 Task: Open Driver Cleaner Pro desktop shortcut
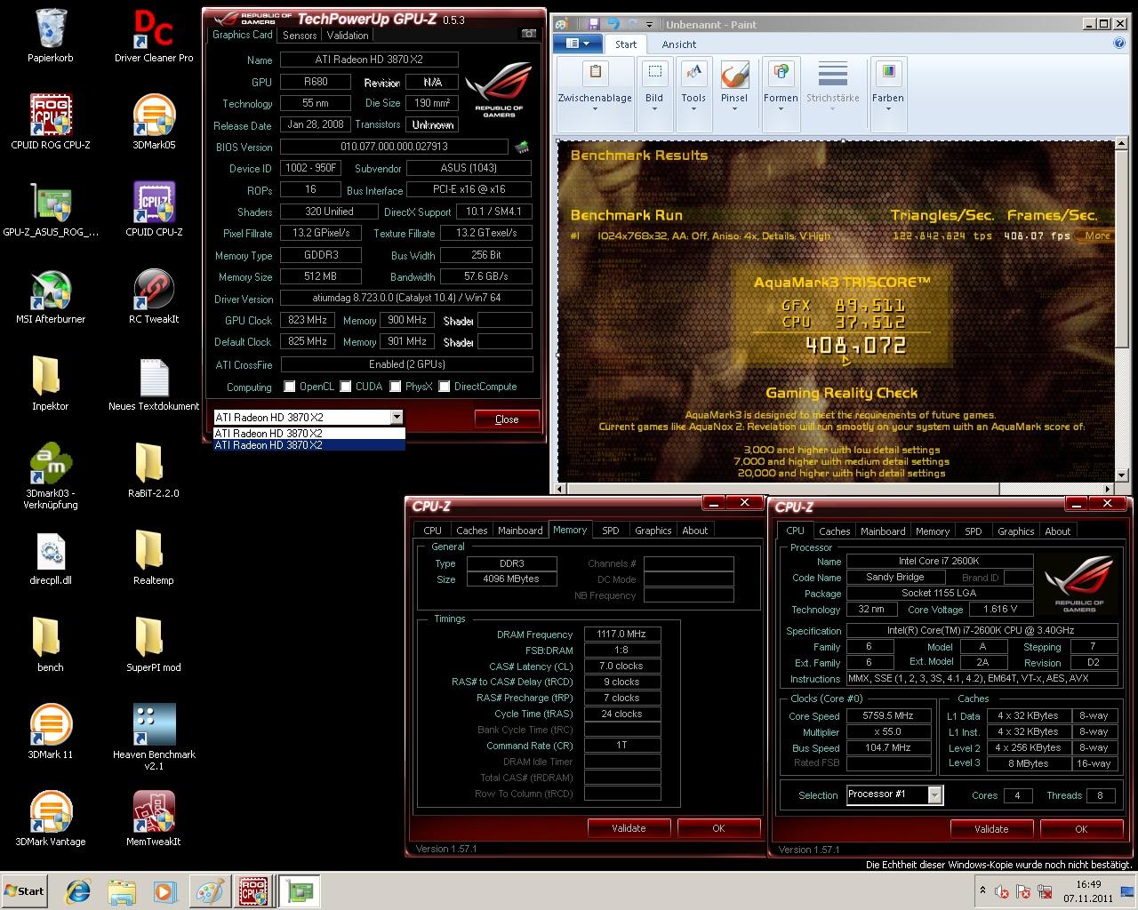153,36
